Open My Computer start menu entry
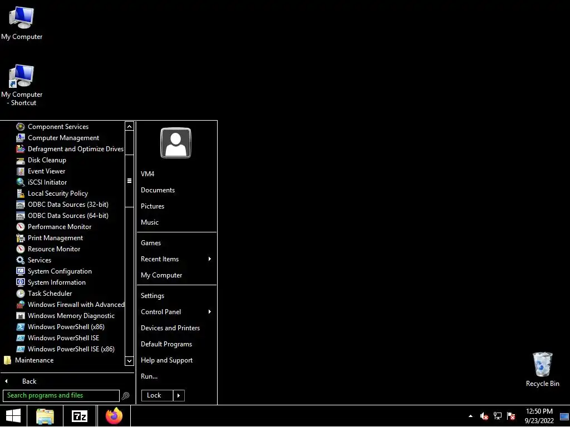Image resolution: width=570 pixels, height=427 pixels. [161, 275]
